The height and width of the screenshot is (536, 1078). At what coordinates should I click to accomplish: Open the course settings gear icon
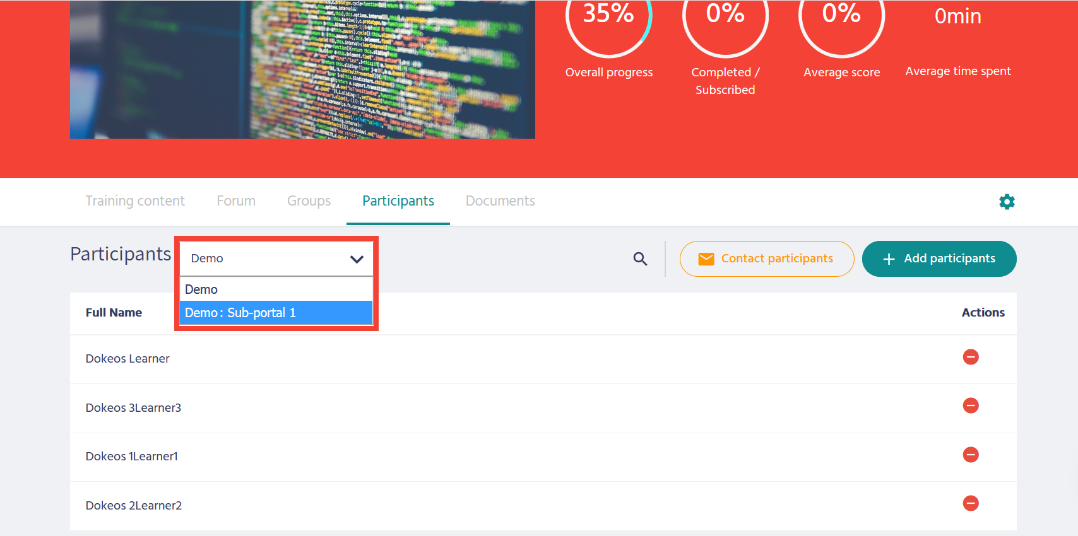click(1007, 202)
